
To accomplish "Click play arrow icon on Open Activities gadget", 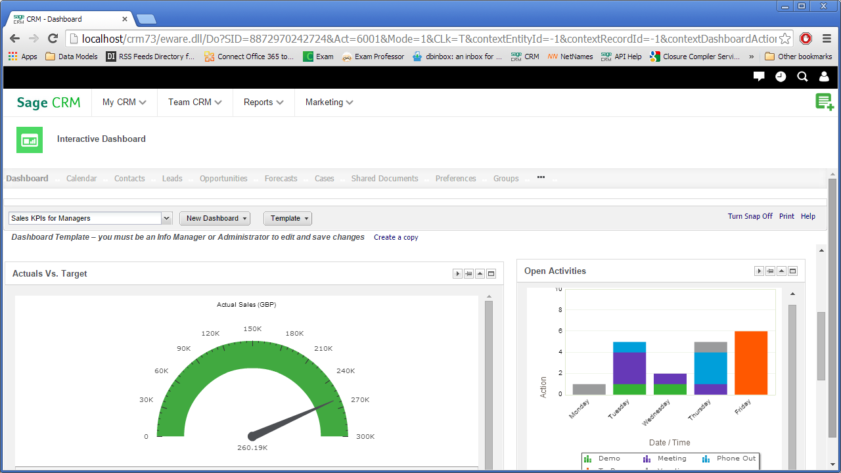I will click(x=759, y=271).
